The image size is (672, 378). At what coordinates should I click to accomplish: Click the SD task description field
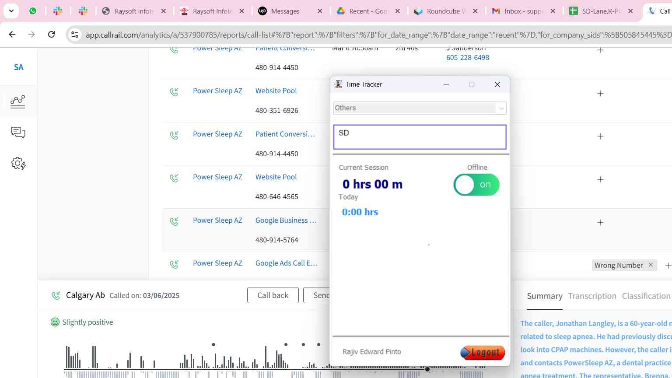(x=420, y=137)
